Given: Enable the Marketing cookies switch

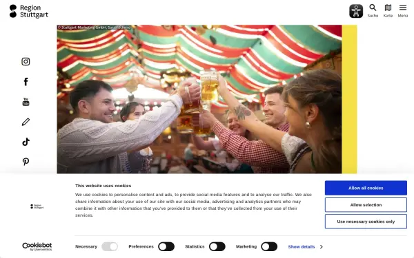Looking at the screenshot, I should pyautogui.click(x=269, y=247).
